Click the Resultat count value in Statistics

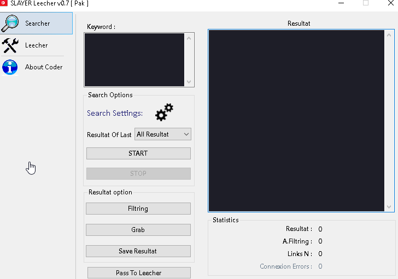point(320,229)
